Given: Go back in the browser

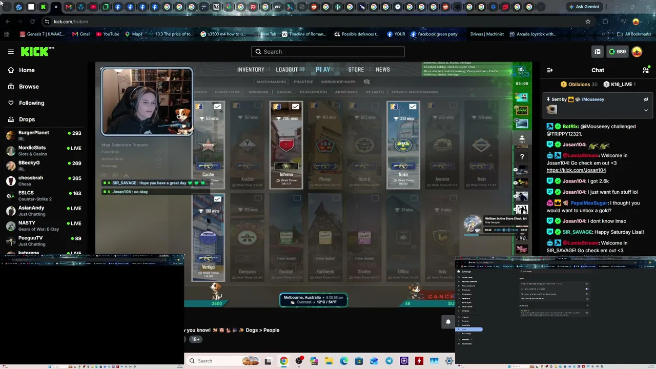Looking at the screenshot, I should (x=8, y=22).
